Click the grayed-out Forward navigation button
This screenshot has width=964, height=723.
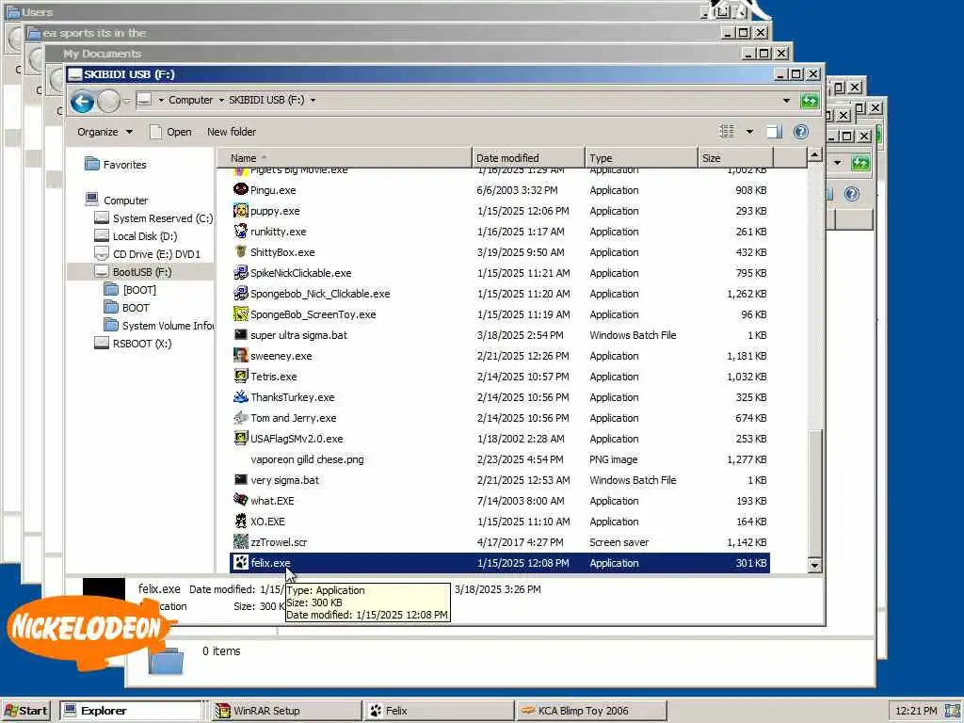tap(109, 101)
